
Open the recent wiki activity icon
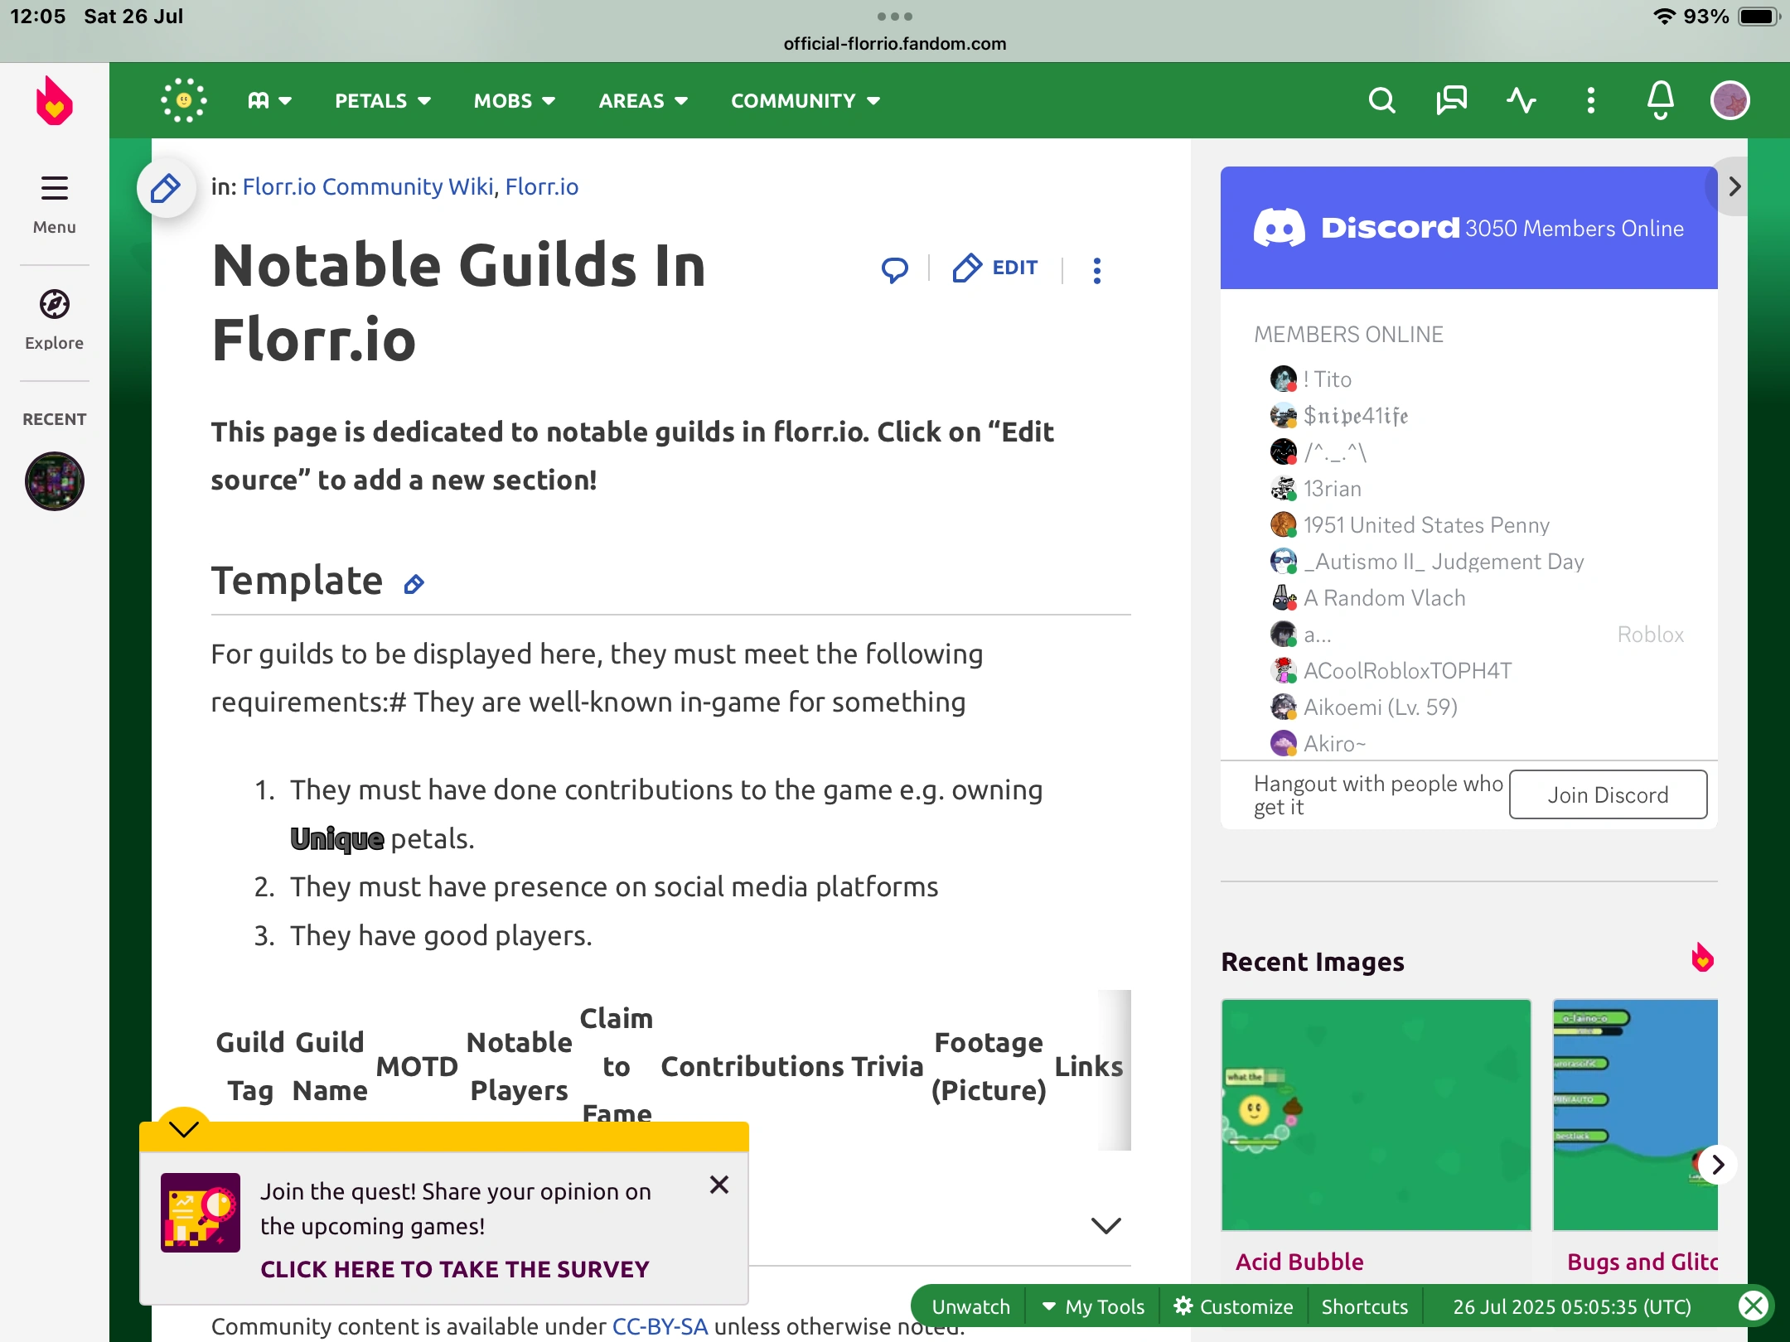click(x=1521, y=101)
